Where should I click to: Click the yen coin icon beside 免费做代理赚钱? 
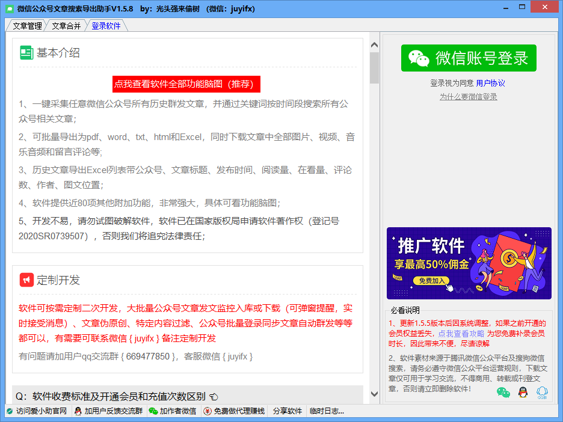207,411
